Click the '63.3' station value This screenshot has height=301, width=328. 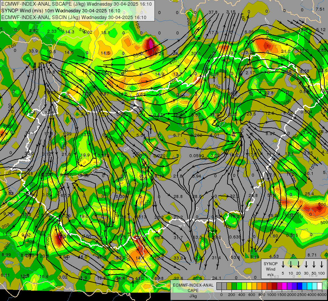197,237
